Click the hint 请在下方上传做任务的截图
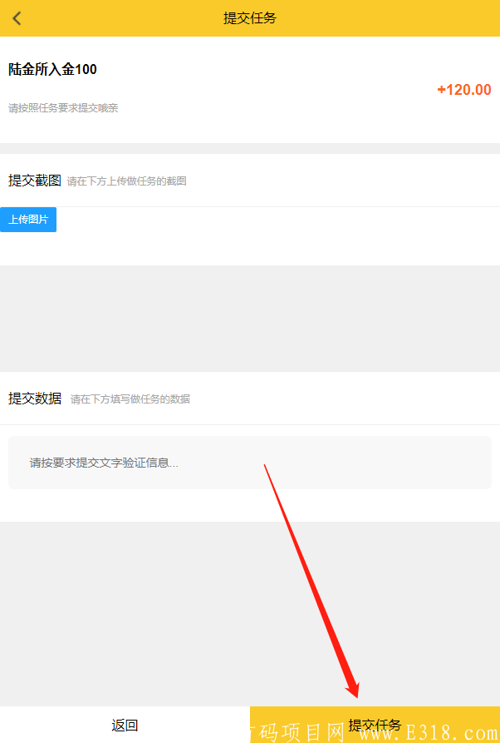Viewport: 500px width, 743px height. click(127, 181)
